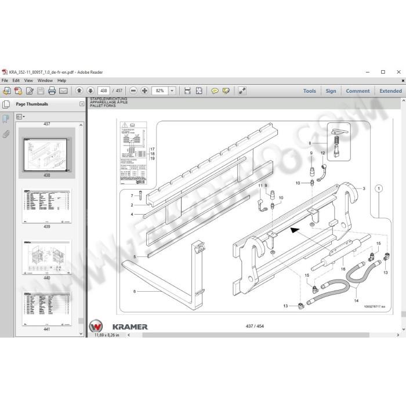Open the Extended pane
Image resolution: width=406 pixels, height=406 pixels.
[x=390, y=91]
